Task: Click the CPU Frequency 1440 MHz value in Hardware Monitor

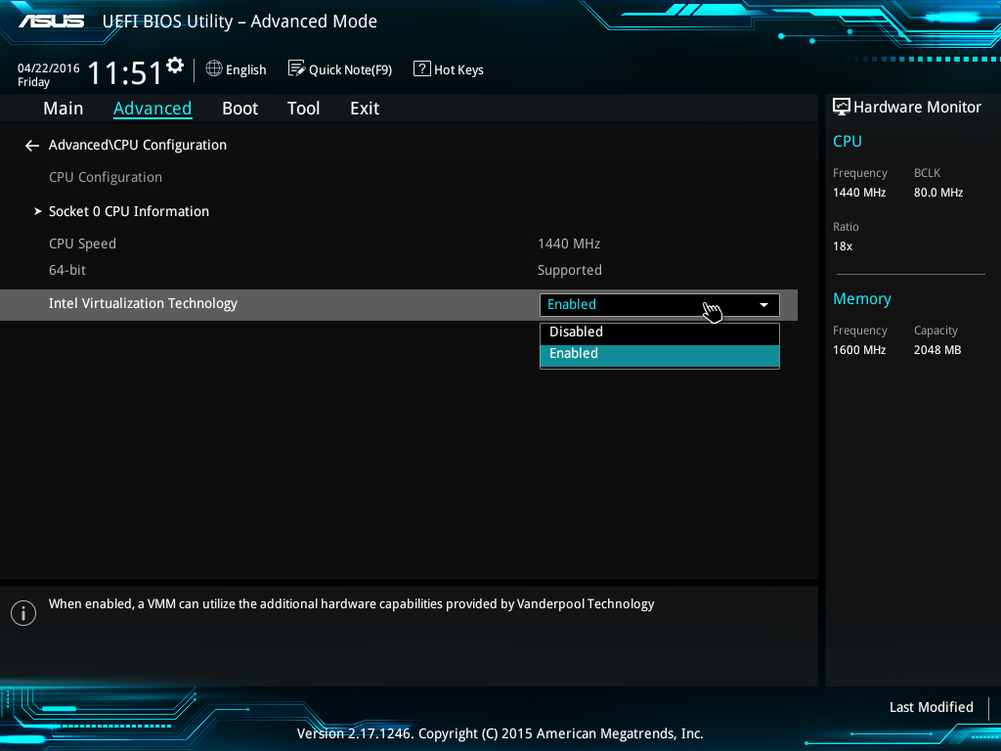Action: (858, 193)
